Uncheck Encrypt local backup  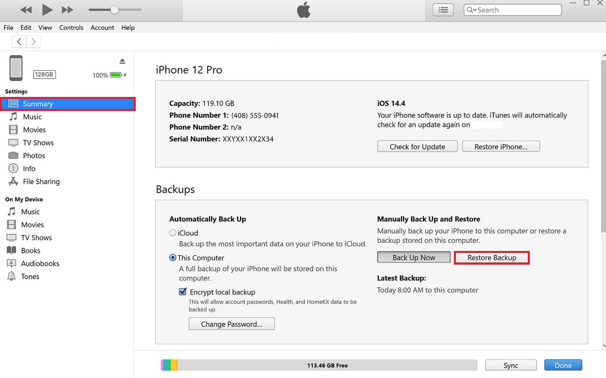183,292
